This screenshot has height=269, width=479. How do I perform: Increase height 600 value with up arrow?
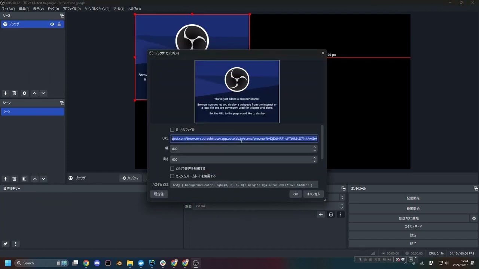(315, 158)
